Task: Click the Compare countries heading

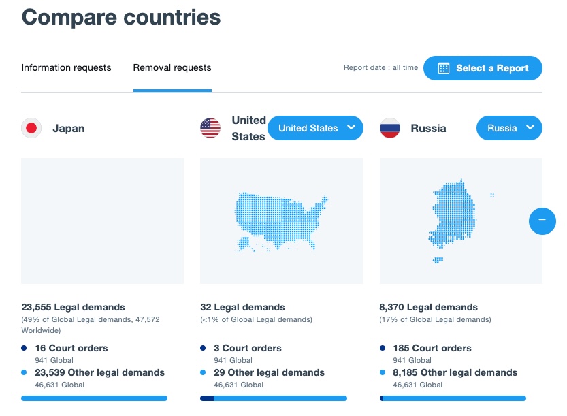Action: pos(120,17)
